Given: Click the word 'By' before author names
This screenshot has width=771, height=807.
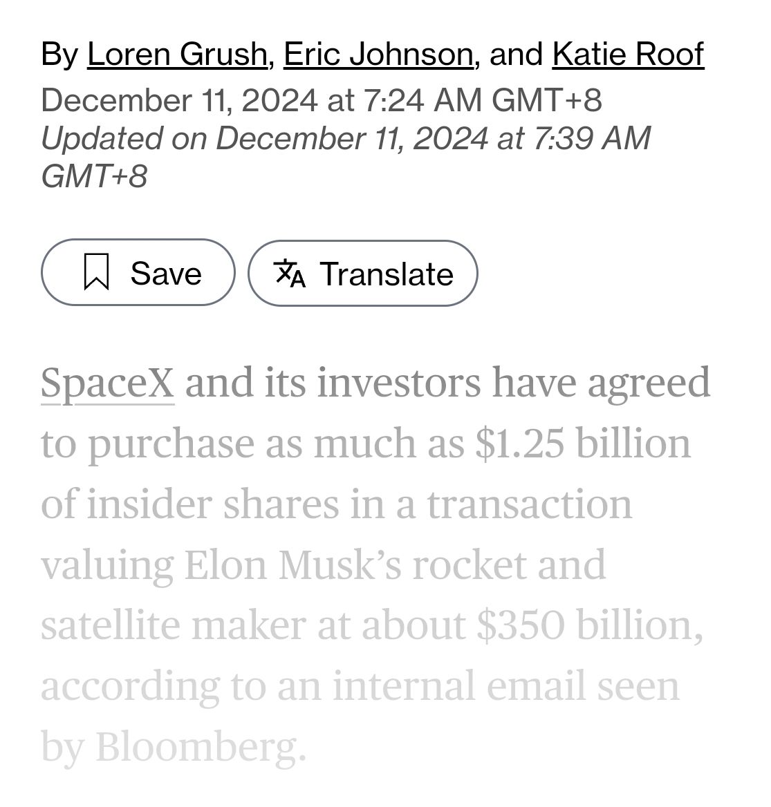Looking at the screenshot, I should (59, 55).
